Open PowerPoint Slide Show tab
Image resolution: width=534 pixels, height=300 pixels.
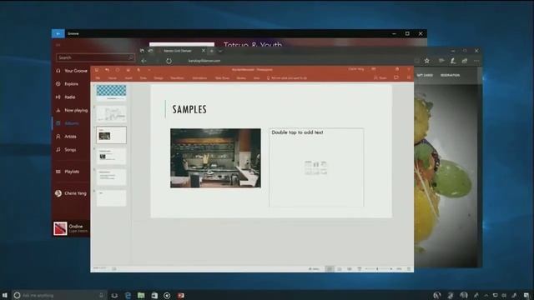pyautogui.click(x=222, y=78)
